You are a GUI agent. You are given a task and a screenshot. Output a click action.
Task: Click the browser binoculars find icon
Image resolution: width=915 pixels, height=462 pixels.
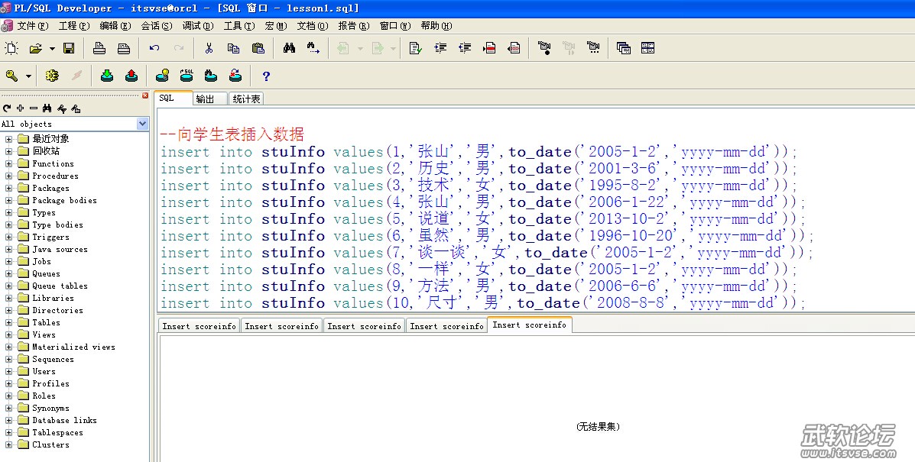tap(47, 108)
